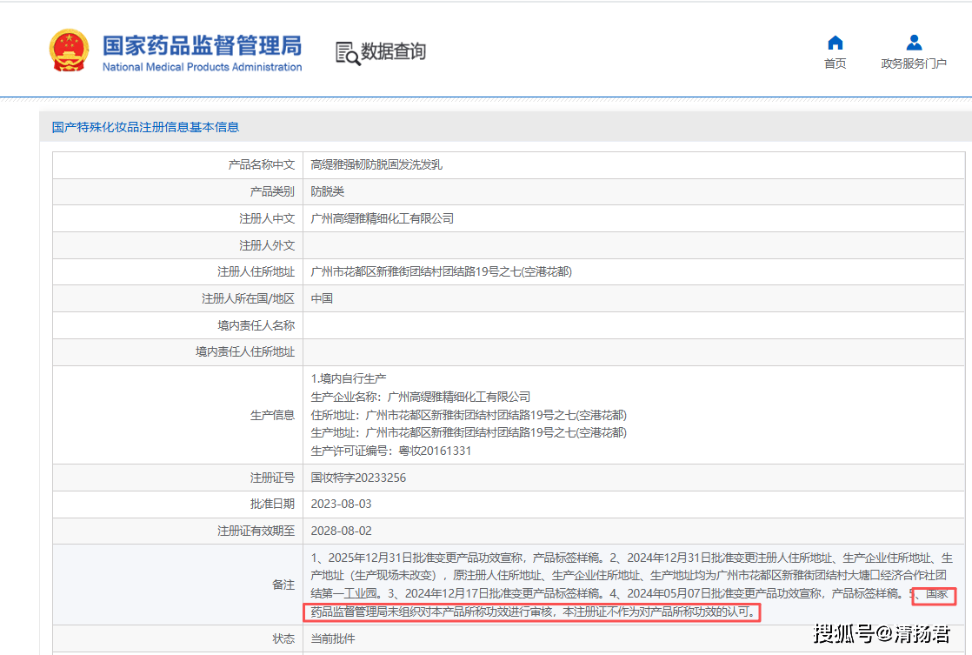Click the data query magnifier icon
Image resolution: width=972 pixels, height=655 pixels.
point(347,53)
